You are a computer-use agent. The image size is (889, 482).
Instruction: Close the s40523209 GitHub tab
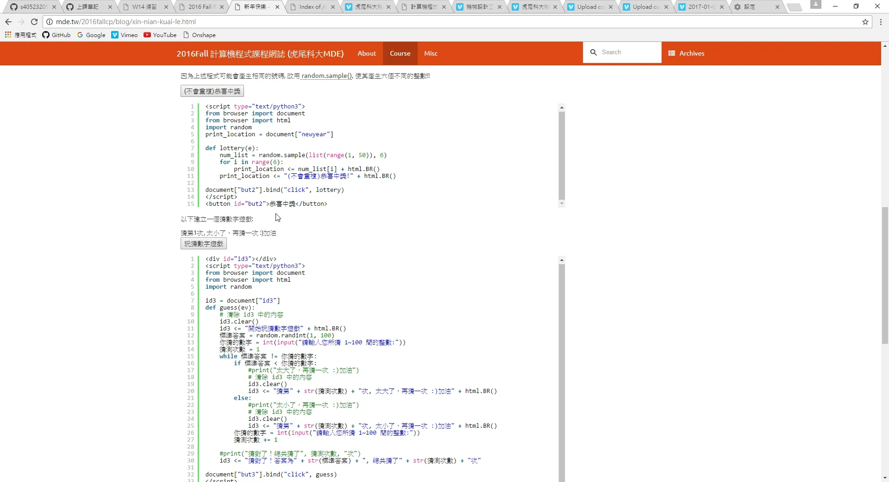pyautogui.click(x=54, y=7)
